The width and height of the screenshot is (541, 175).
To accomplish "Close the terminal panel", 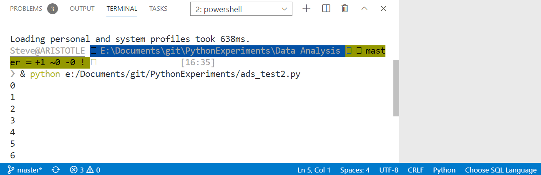I will pos(384,9).
